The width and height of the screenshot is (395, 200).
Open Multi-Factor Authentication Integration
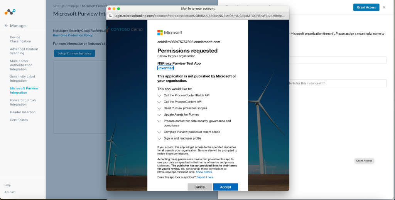point(21,65)
